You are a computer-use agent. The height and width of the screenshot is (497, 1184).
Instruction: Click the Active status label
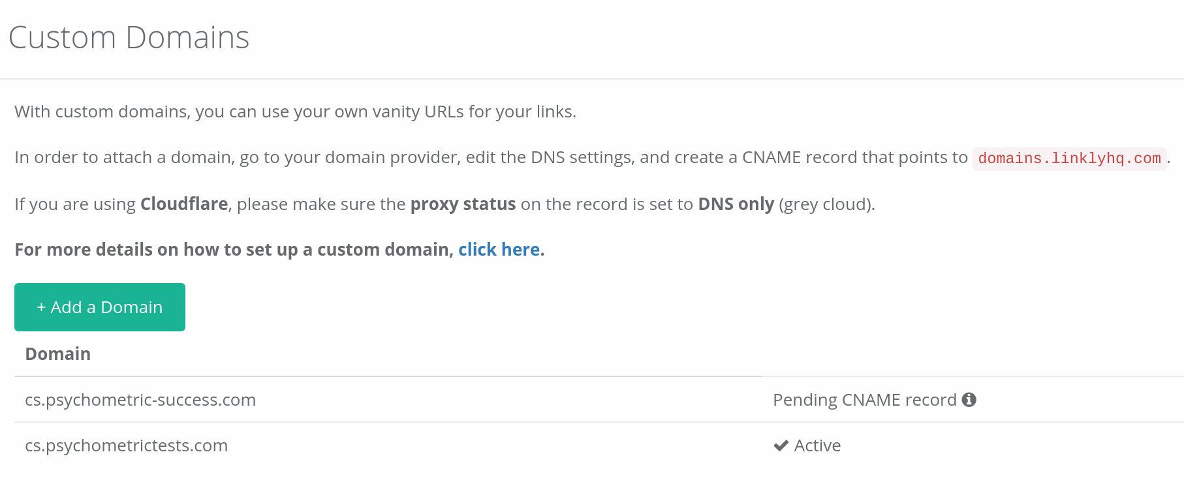pos(817,445)
